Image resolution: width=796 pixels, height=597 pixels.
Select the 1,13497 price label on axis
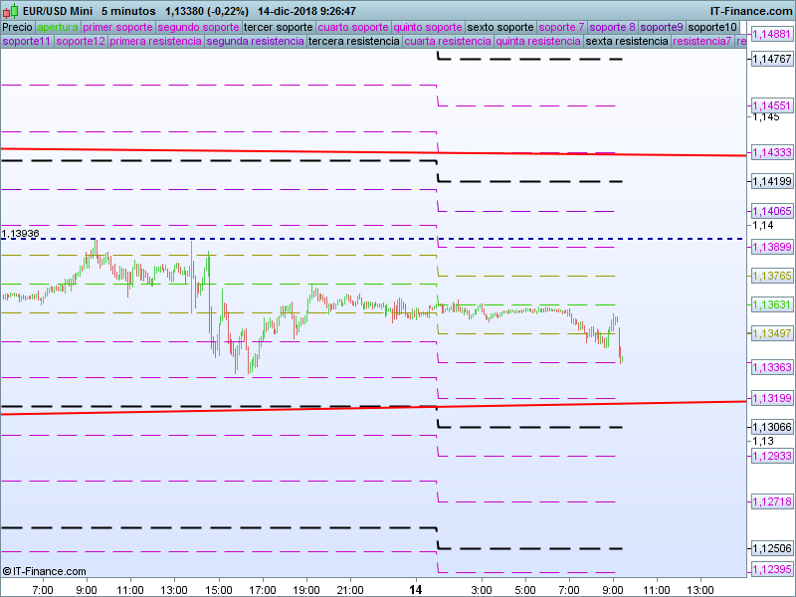point(770,334)
